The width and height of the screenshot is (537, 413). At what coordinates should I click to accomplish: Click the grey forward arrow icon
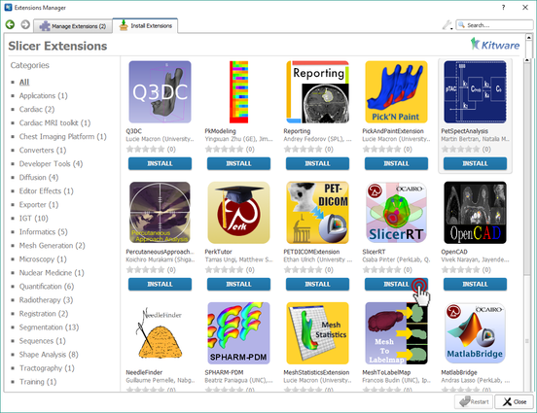click(x=25, y=24)
